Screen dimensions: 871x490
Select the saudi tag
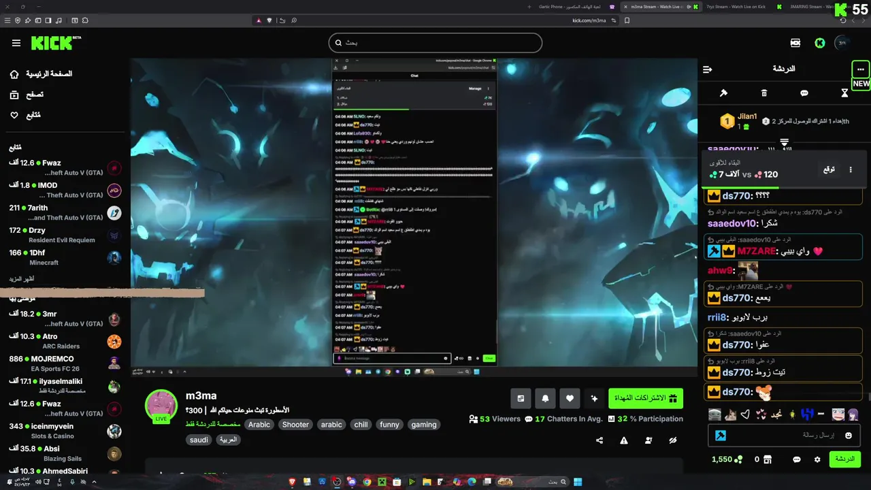click(199, 440)
